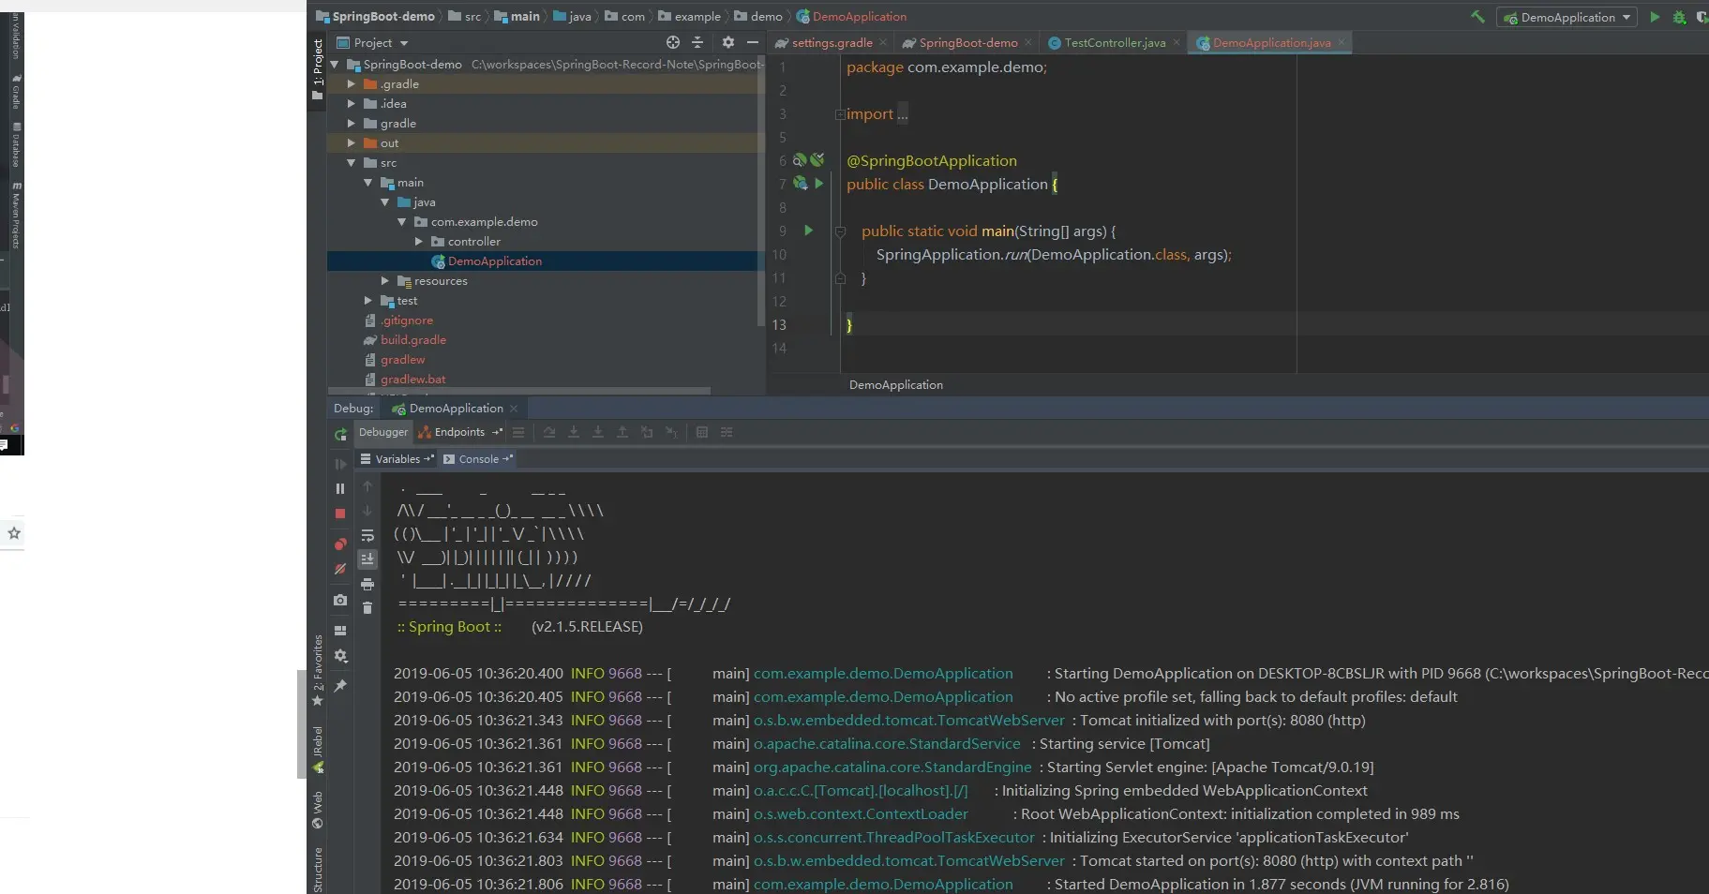Open build.gradle from the project tree
1709x894 pixels.
[x=412, y=340]
